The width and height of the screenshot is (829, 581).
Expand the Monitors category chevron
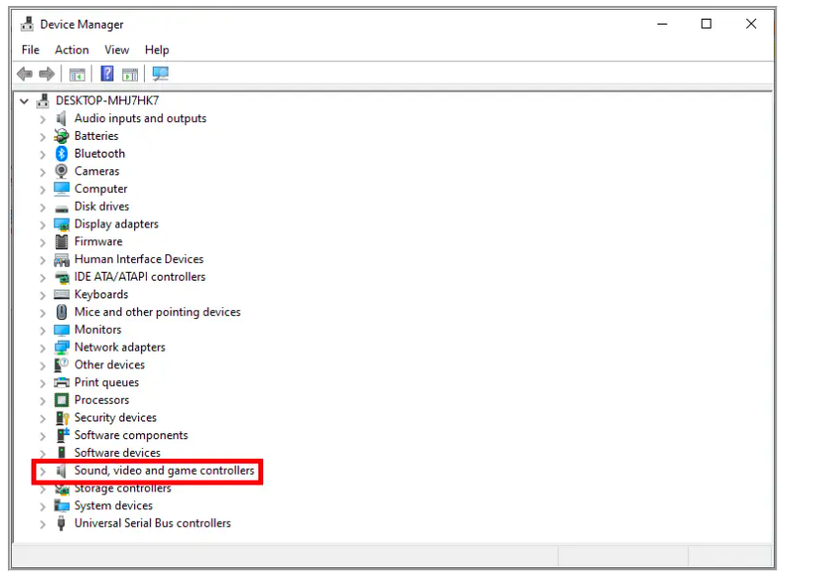pyautogui.click(x=42, y=330)
